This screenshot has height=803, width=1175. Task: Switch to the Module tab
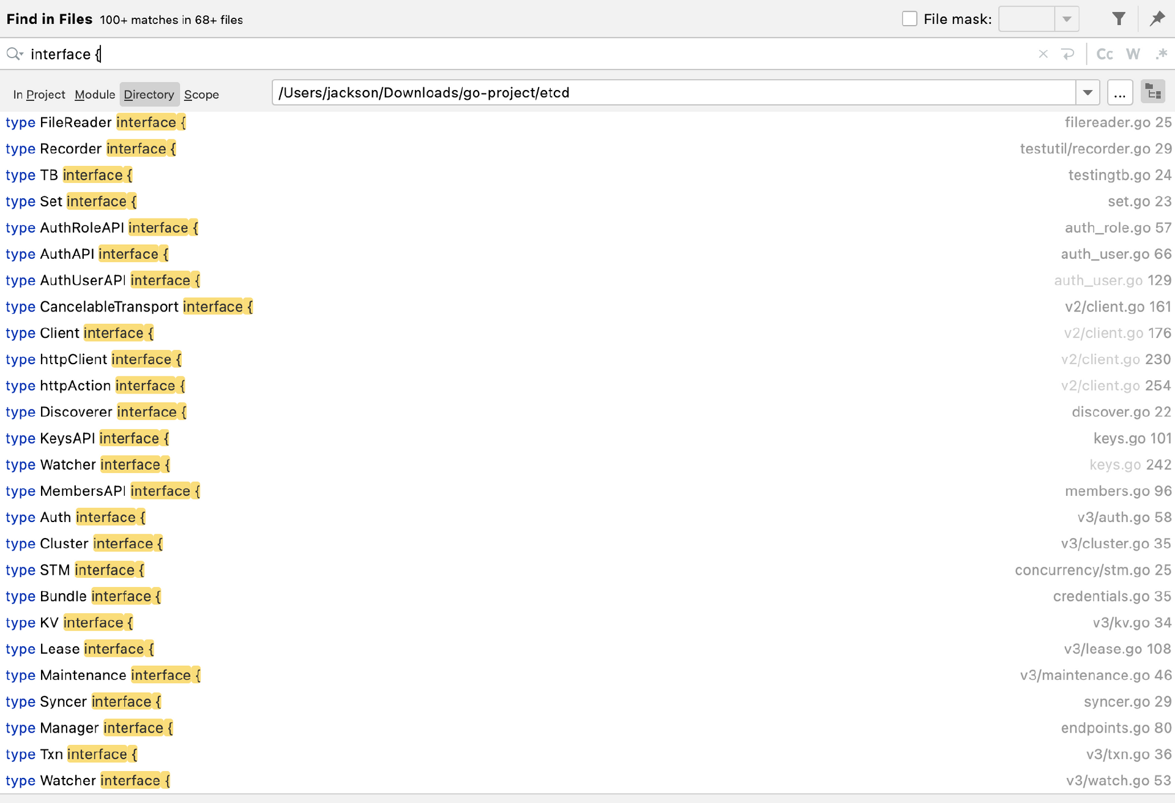point(94,94)
